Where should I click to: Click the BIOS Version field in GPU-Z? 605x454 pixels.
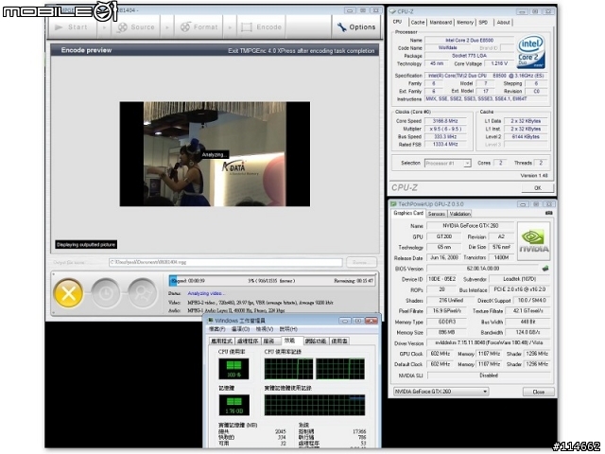click(482, 268)
